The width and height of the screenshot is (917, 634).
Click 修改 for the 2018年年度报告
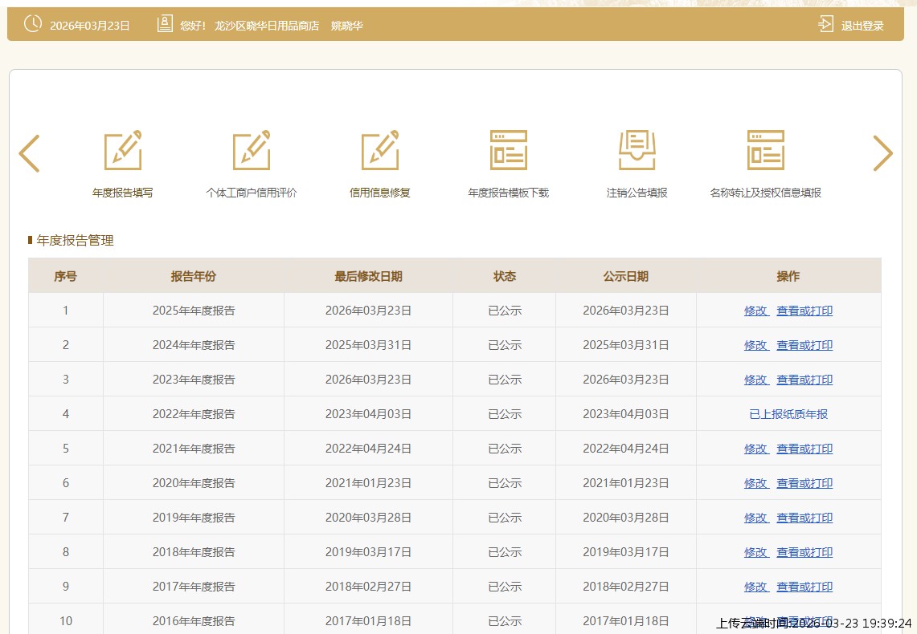[x=755, y=552]
